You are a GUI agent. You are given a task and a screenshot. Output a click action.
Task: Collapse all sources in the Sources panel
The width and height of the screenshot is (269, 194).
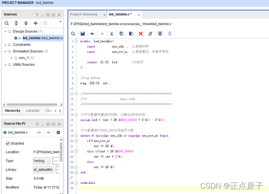coord(16,23)
